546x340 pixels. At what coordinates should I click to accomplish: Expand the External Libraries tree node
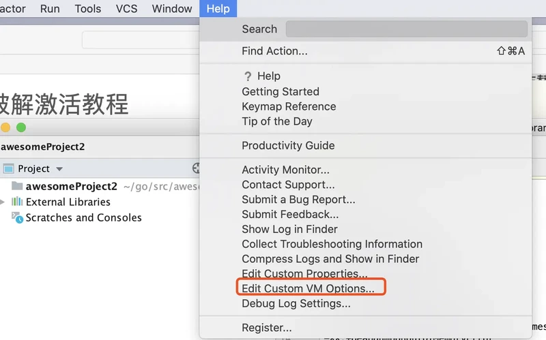click(x=3, y=202)
